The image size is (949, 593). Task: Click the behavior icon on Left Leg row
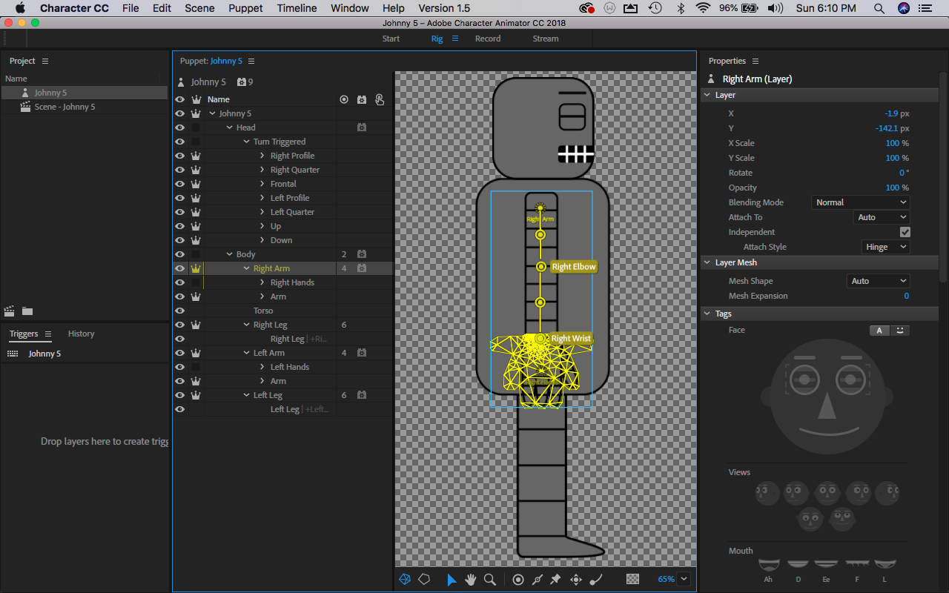(362, 395)
